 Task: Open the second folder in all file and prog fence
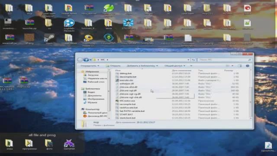[29, 145]
